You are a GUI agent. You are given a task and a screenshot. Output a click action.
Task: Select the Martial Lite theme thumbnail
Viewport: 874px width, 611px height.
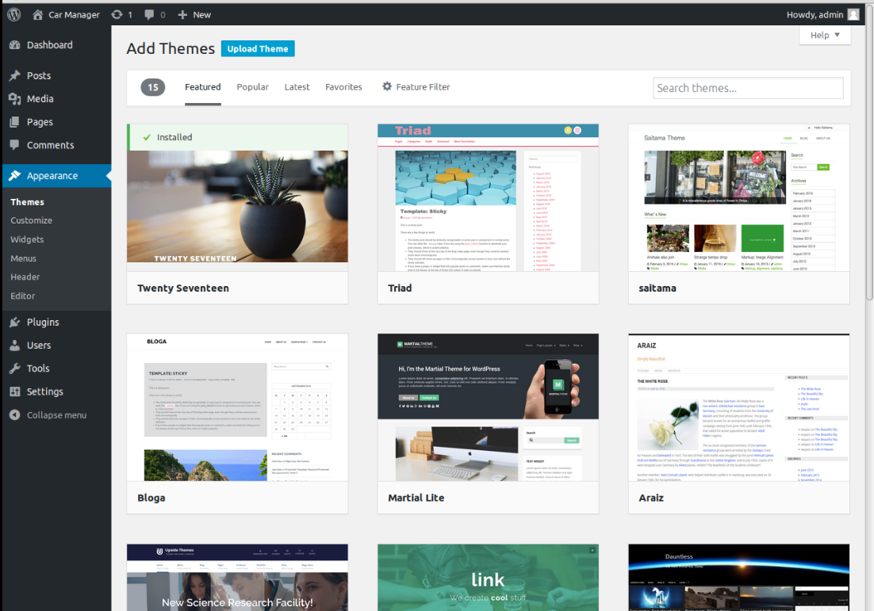pyautogui.click(x=489, y=407)
